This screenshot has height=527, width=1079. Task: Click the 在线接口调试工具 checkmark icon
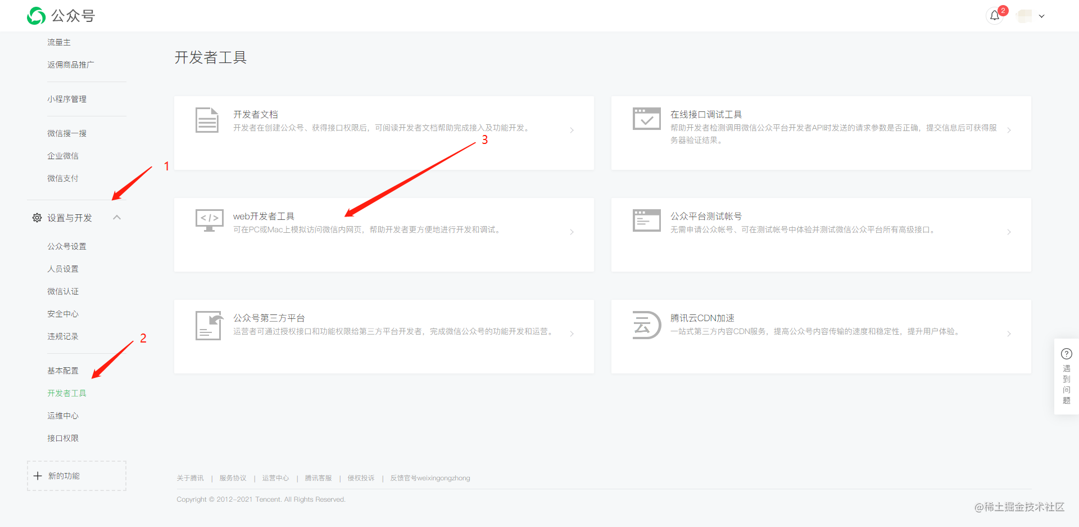pyautogui.click(x=646, y=119)
